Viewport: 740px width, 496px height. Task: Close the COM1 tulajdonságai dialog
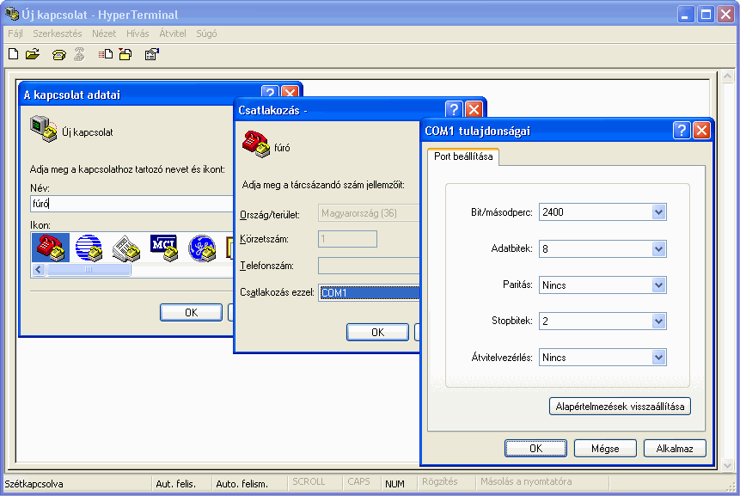[x=702, y=131]
